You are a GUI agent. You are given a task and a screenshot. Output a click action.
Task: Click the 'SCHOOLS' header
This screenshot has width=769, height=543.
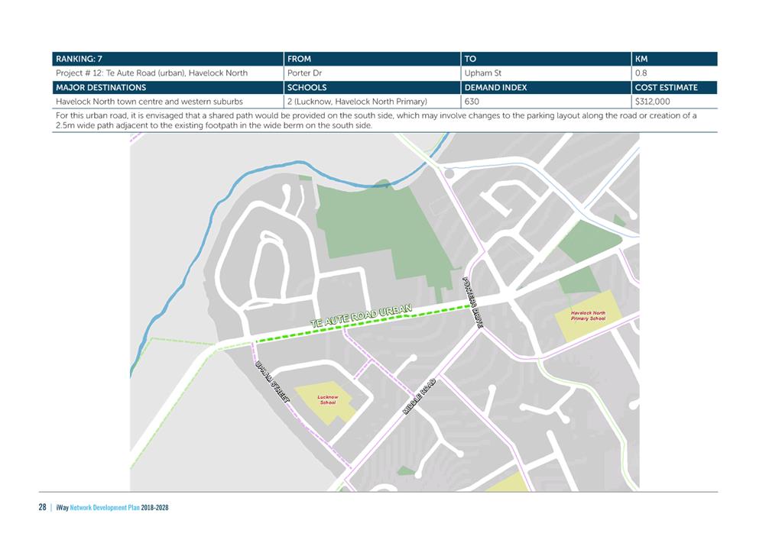pos(372,87)
